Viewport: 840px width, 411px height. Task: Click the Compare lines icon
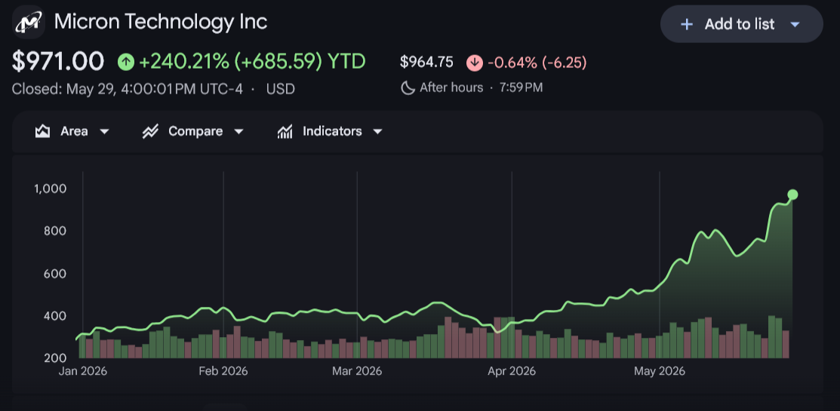[150, 131]
